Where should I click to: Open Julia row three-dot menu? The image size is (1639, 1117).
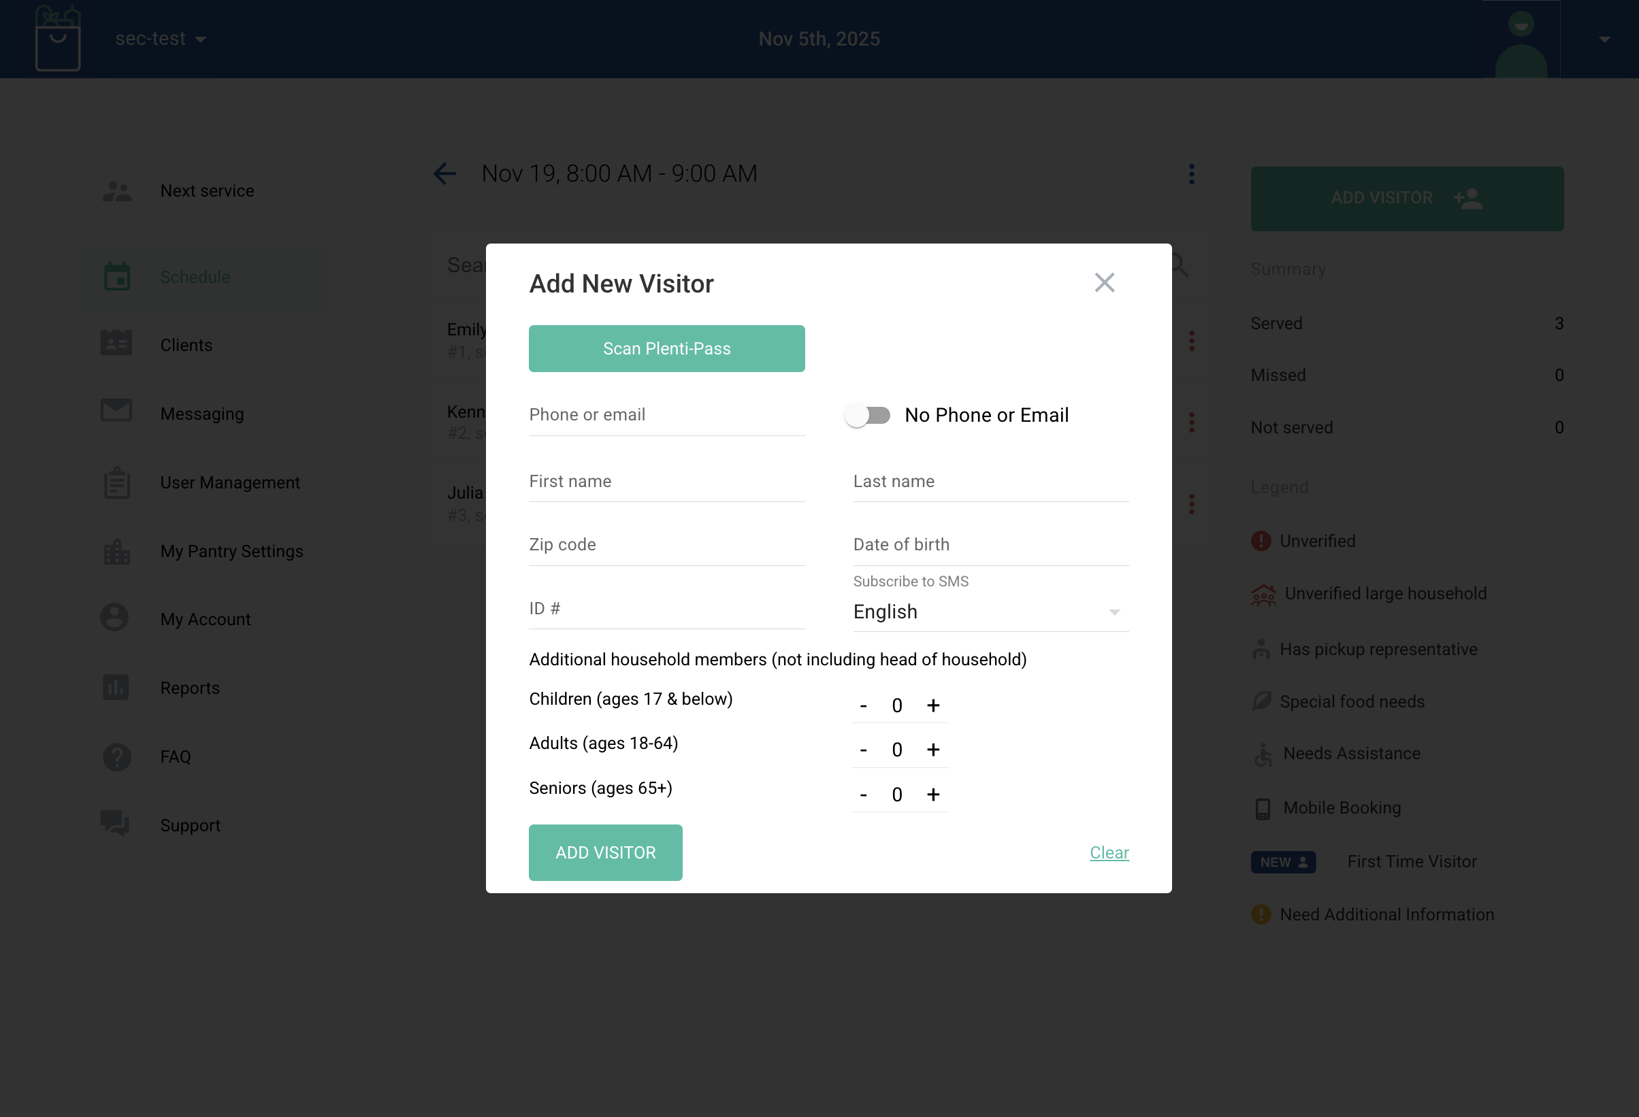pos(1191,504)
